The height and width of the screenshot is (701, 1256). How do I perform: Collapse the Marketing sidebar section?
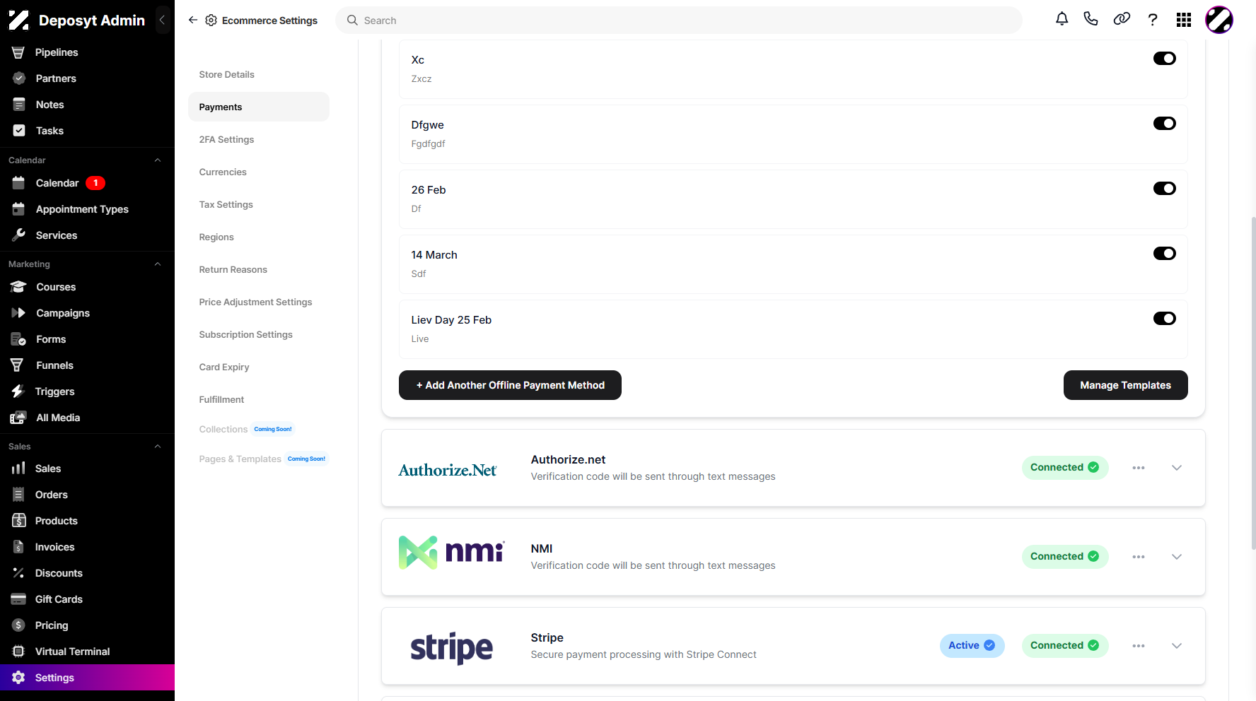tap(158, 264)
